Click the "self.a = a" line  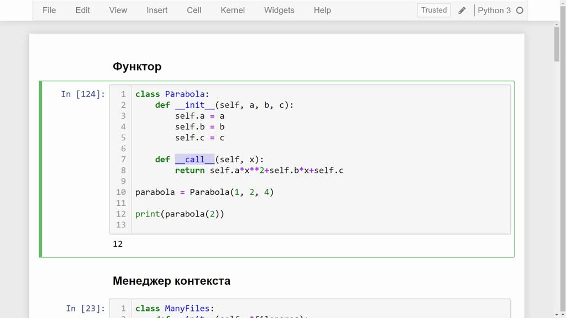click(x=200, y=116)
